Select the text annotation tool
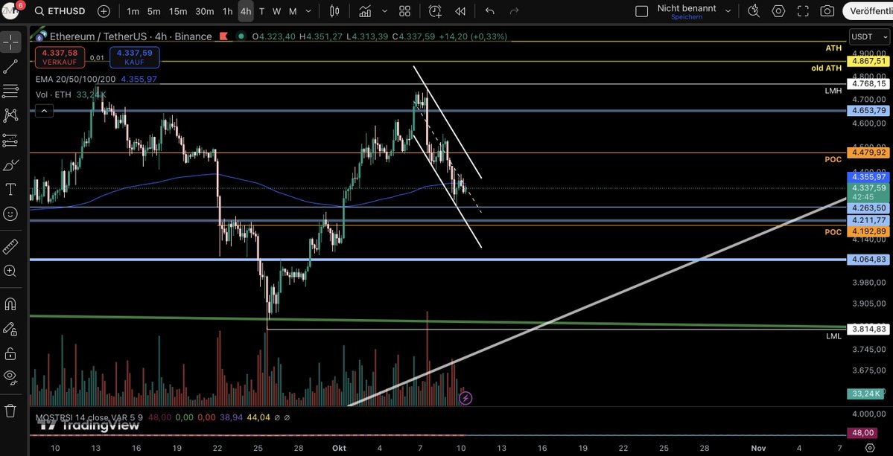Image resolution: width=893 pixels, height=456 pixels. click(x=10, y=190)
